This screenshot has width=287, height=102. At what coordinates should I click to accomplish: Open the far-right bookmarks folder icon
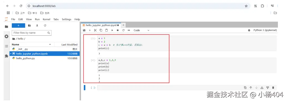click(x=275, y=13)
